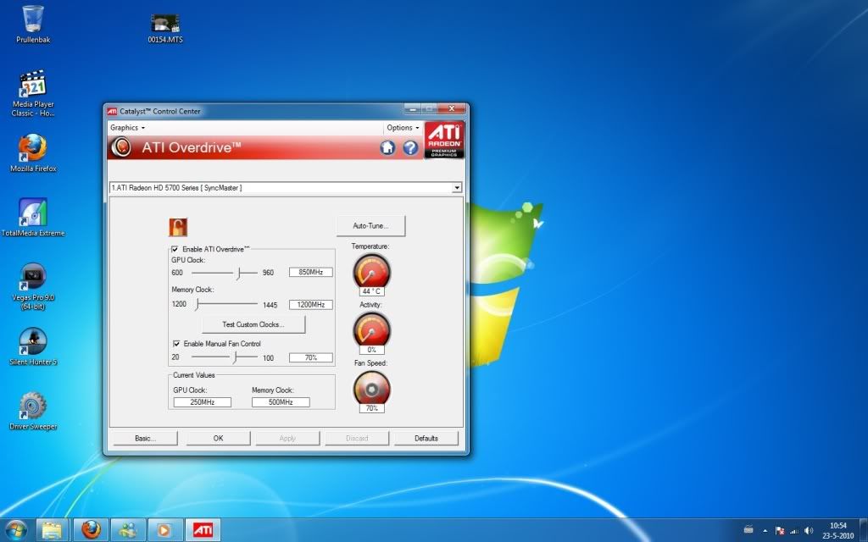Select Silent Hunter 5 desktop icon

(x=33, y=344)
